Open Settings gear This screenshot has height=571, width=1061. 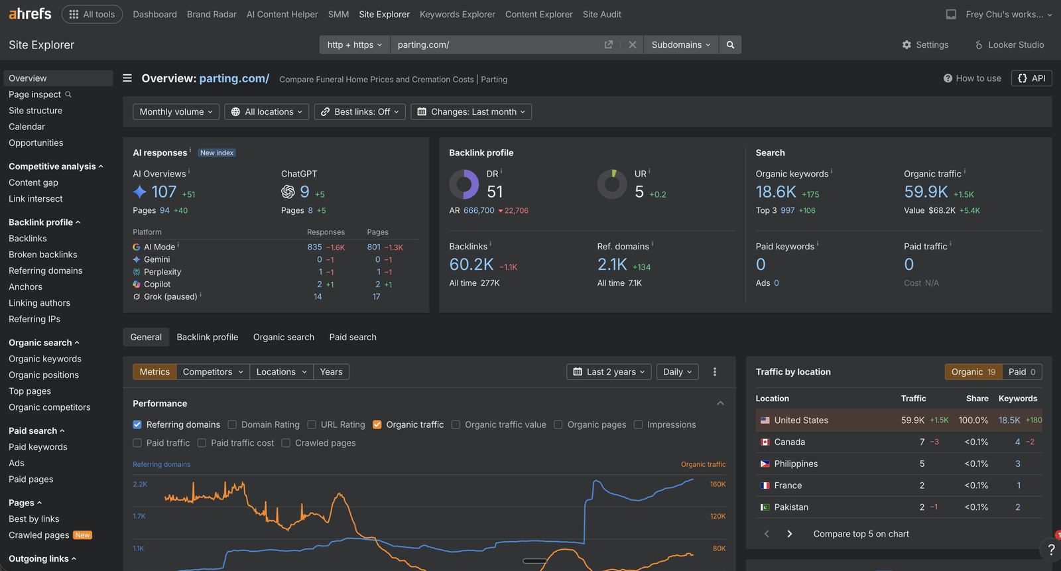coord(925,44)
